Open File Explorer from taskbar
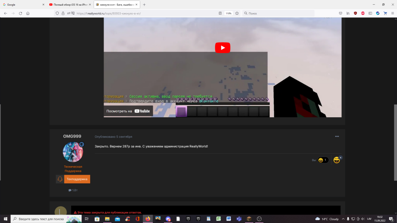The width and height of the screenshot is (397, 223). pos(107,219)
